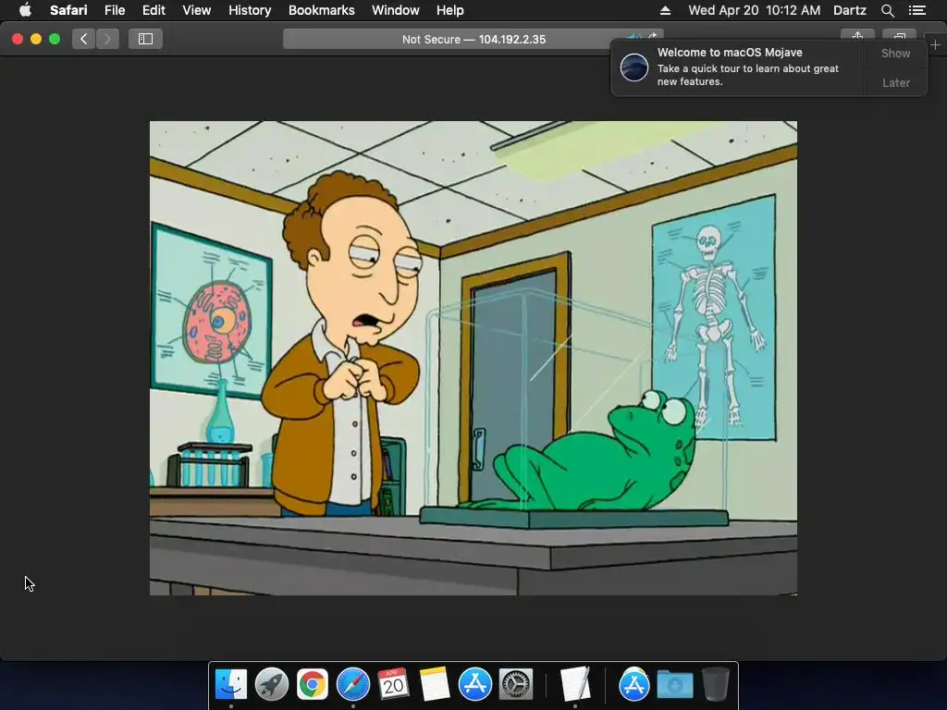The image size is (947, 710).
Task: Open a new tab with plus button
Action: click(935, 44)
